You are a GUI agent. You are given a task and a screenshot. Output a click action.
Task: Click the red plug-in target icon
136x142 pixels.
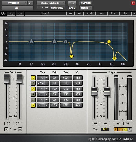(x=133, y=3)
